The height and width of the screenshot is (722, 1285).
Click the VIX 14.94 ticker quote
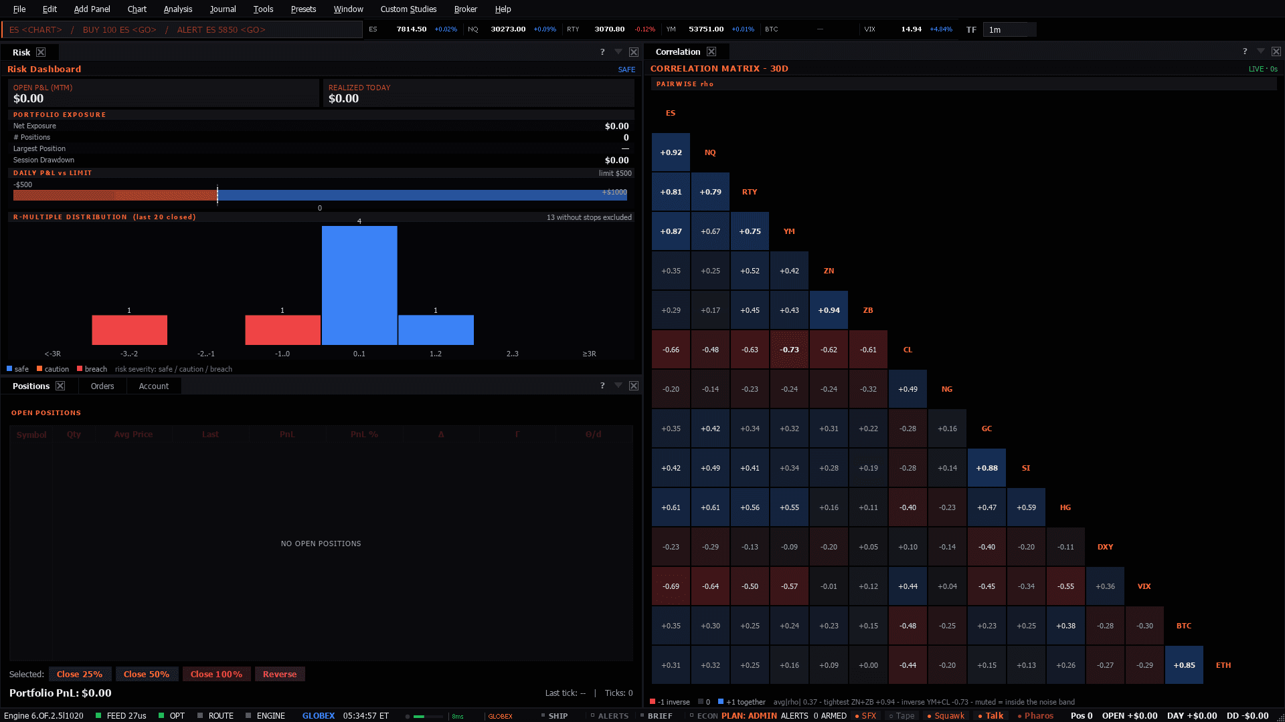click(x=908, y=29)
